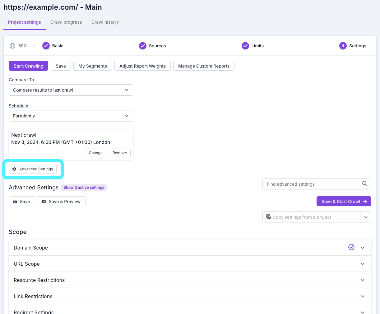
Task: Click the Basic step checkmark icon
Action: click(46, 46)
